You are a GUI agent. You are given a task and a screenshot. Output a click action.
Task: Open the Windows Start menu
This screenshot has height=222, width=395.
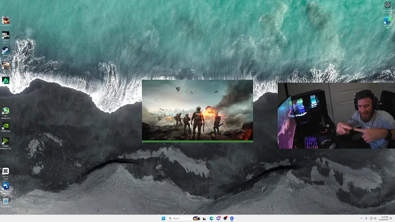click(163, 218)
